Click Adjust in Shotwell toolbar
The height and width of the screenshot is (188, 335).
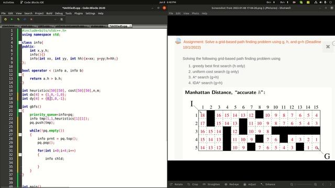[250, 184]
